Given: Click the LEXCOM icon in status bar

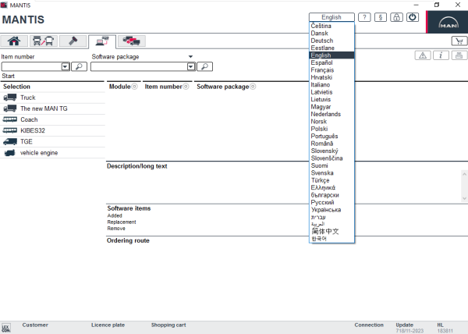Looking at the screenshot, I should (5, 328).
